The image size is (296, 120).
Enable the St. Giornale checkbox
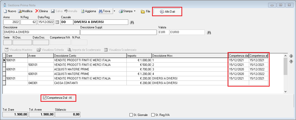[131, 115]
